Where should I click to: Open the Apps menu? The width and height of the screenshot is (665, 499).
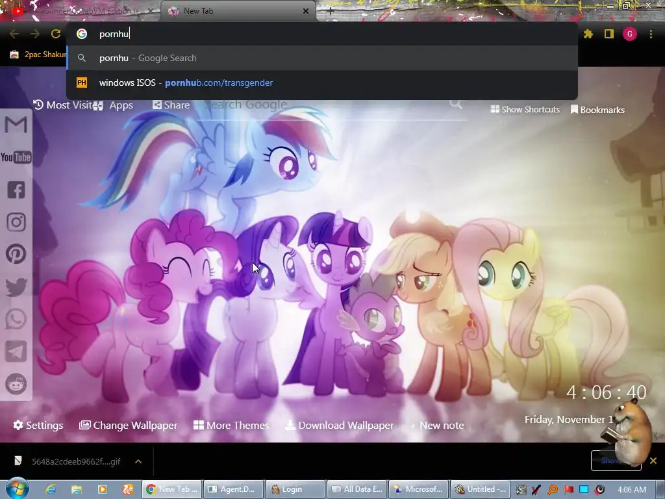pyautogui.click(x=113, y=105)
